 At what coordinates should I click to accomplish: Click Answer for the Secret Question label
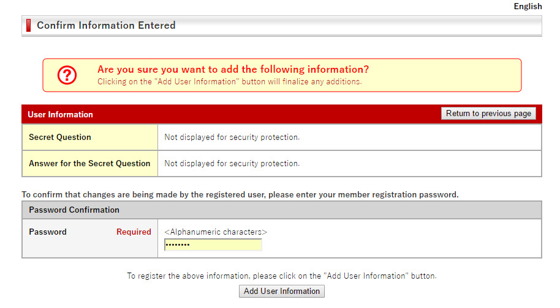tap(89, 163)
